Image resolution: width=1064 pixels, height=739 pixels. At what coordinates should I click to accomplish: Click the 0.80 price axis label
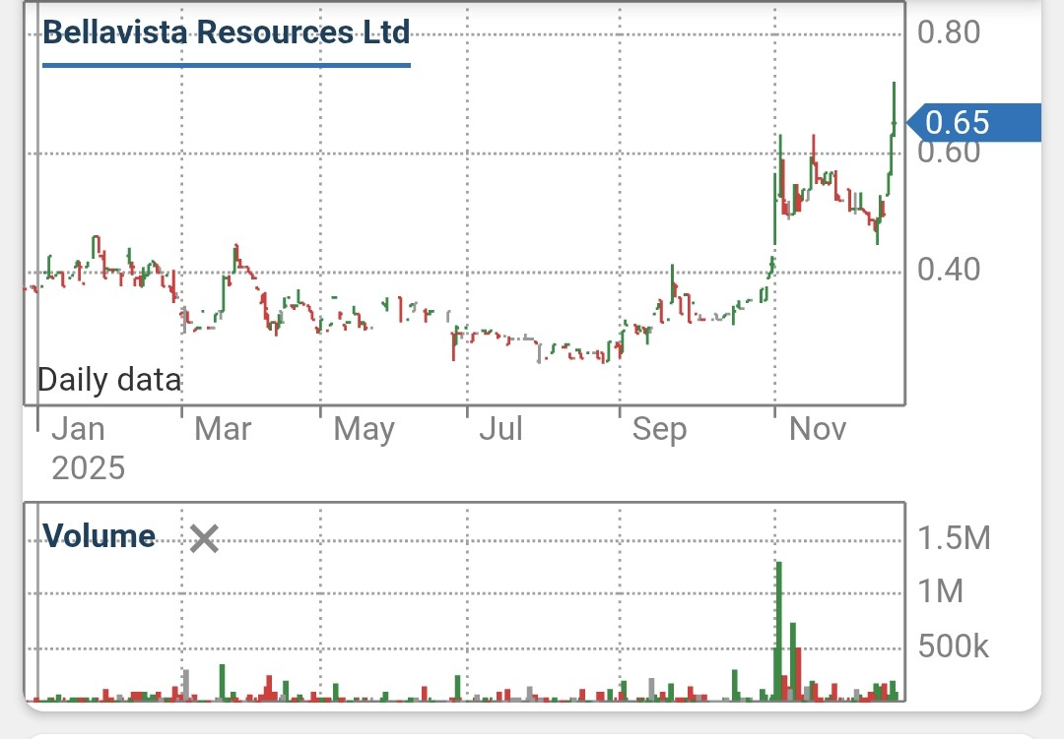click(x=949, y=32)
